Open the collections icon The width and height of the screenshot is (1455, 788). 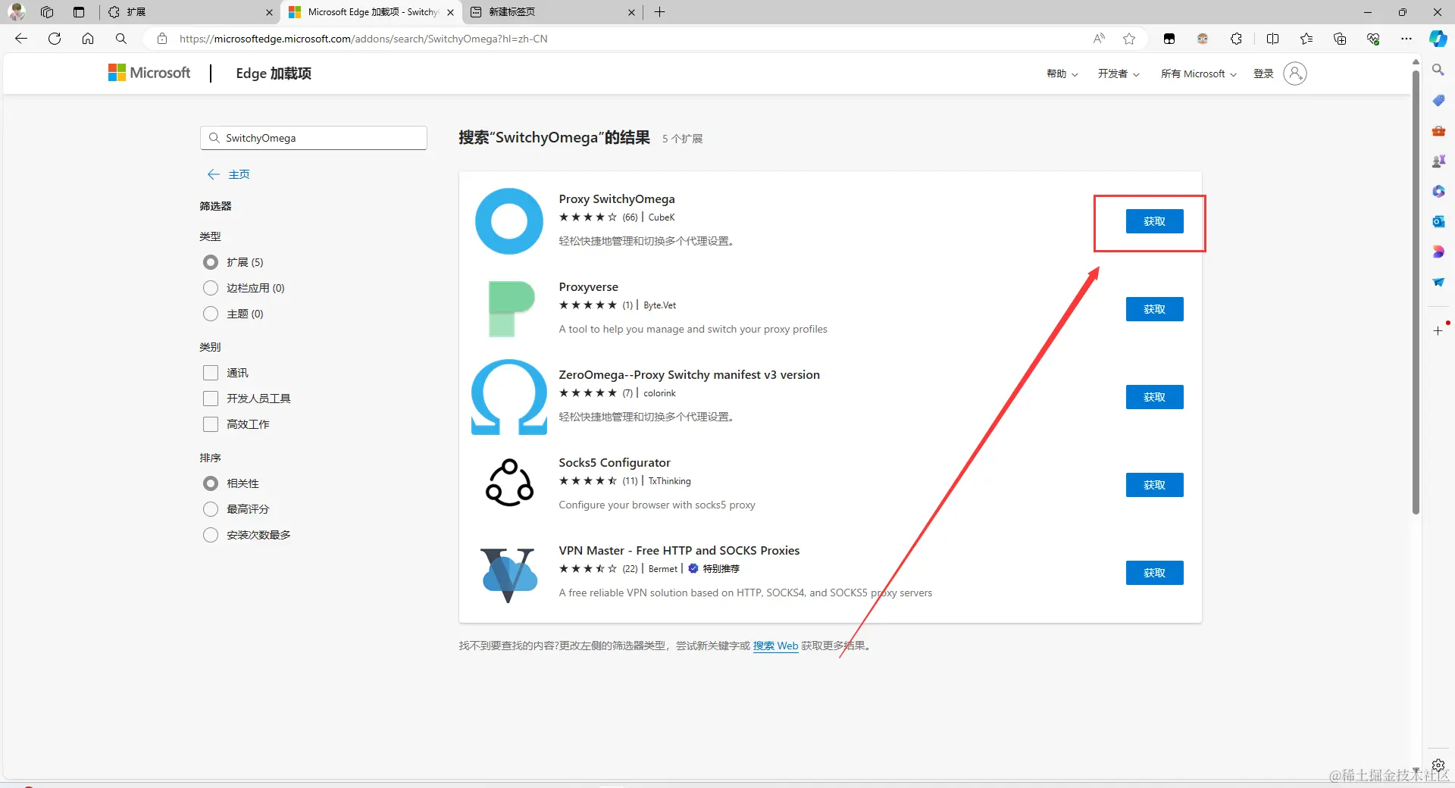click(x=1340, y=39)
